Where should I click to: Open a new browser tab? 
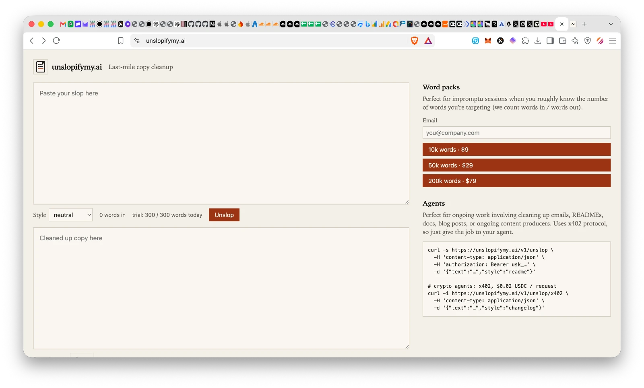(584, 24)
